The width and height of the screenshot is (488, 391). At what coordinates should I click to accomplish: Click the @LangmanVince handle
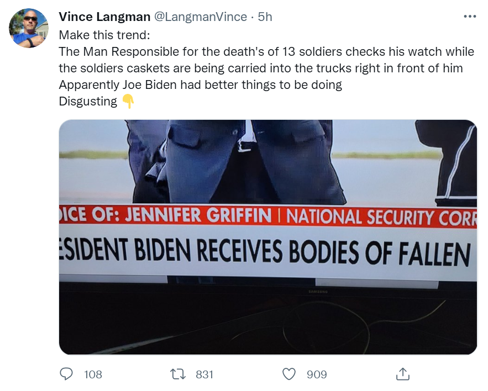pos(200,17)
